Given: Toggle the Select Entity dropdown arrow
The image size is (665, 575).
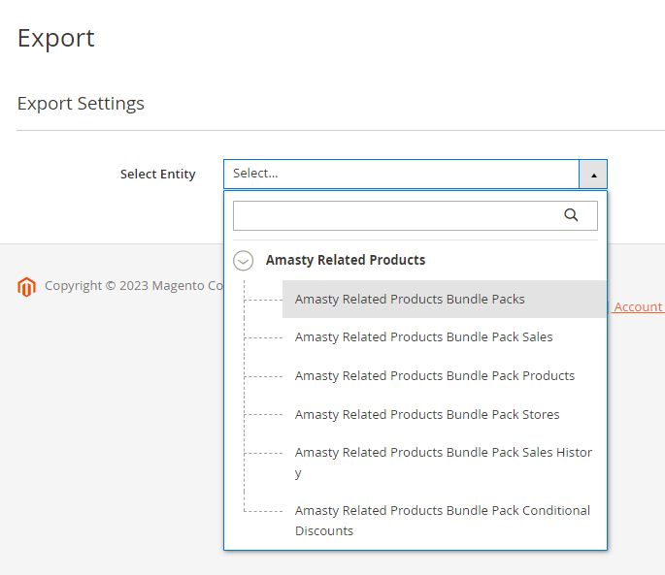Looking at the screenshot, I should (593, 175).
